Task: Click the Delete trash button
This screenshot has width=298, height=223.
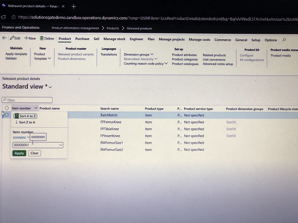Action: point(47,38)
